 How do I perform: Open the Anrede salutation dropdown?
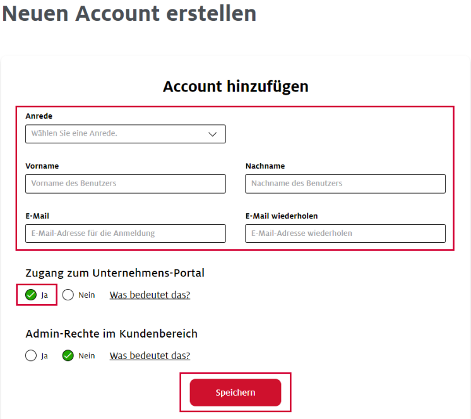point(125,134)
